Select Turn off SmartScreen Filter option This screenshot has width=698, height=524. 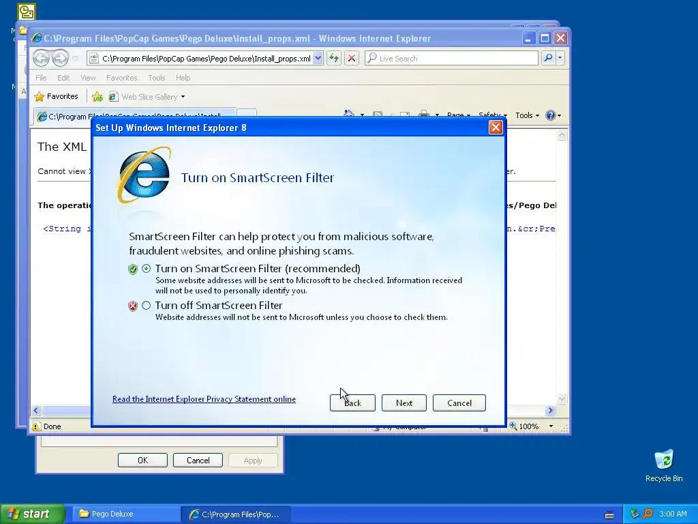[146, 306]
